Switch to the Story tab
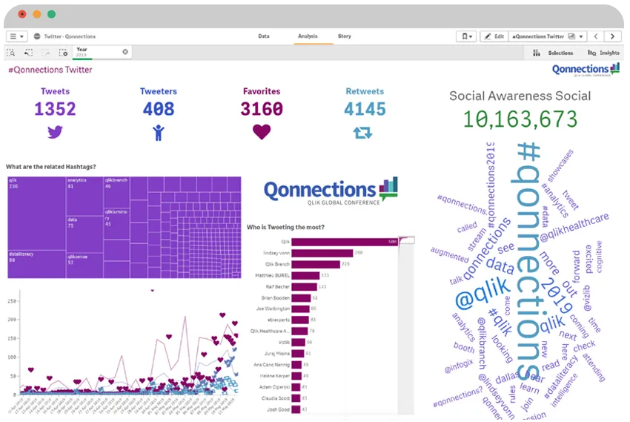 click(x=345, y=36)
